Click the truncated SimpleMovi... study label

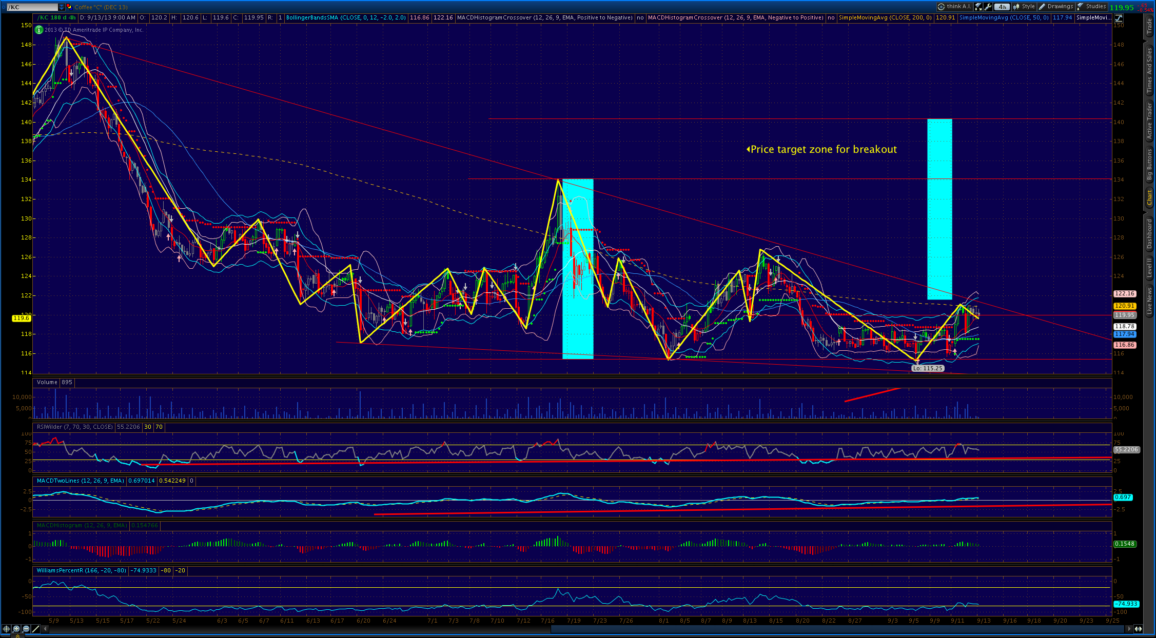[x=1094, y=17]
